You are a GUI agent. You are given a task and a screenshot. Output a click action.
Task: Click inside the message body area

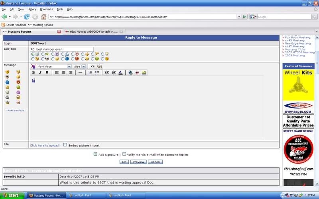pos(147,108)
